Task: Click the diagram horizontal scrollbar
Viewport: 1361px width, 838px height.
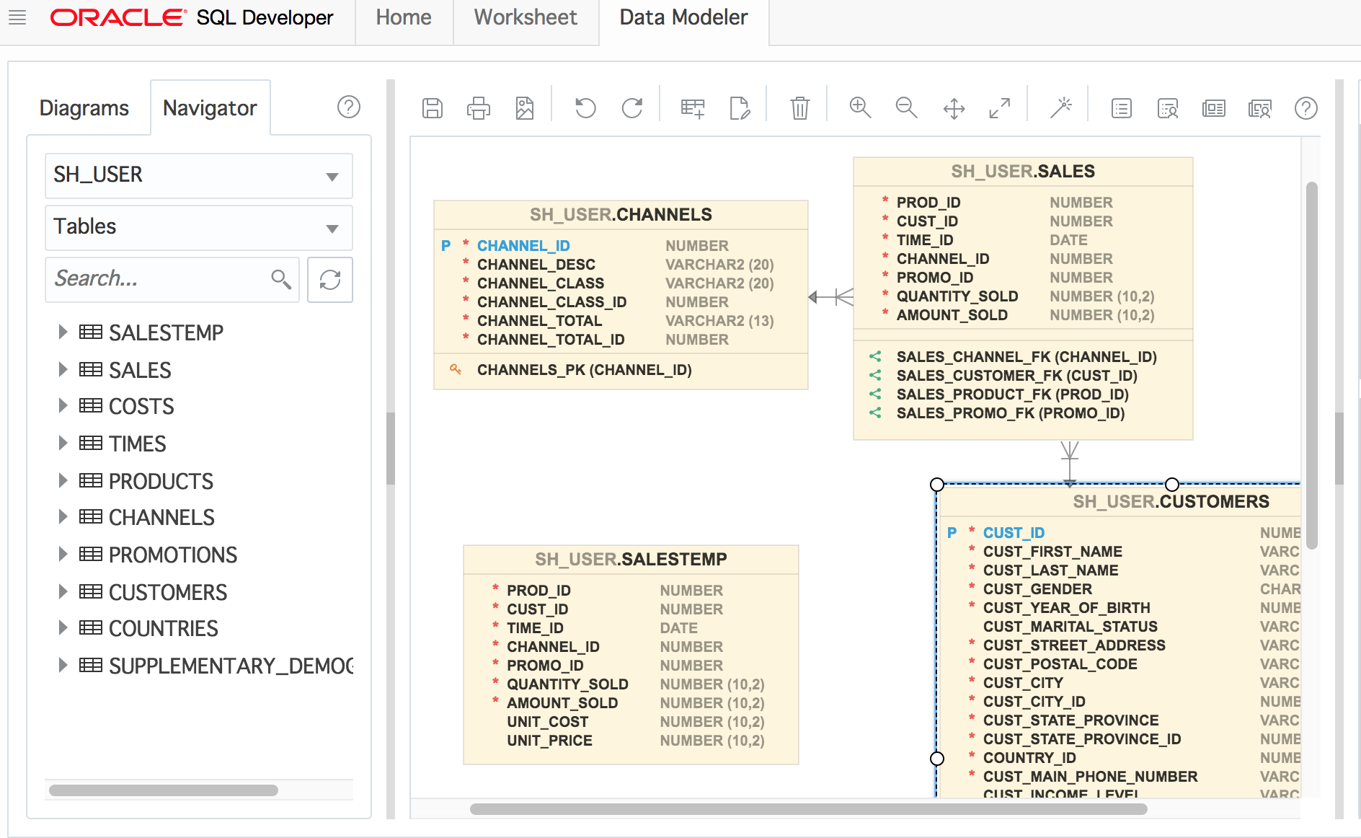Action: point(807,809)
